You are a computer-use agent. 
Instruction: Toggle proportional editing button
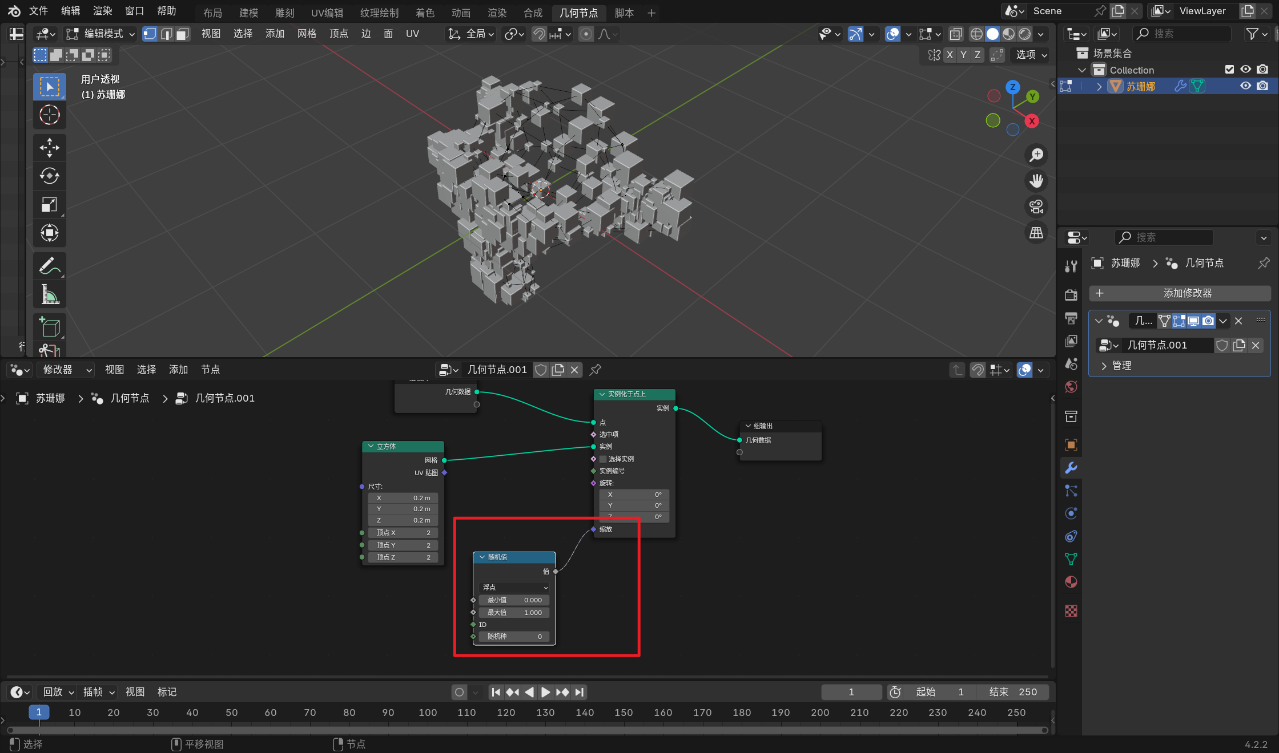(586, 34)
